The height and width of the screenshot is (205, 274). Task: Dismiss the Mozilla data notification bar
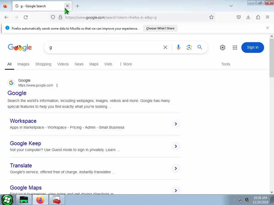tap(267, 28)
